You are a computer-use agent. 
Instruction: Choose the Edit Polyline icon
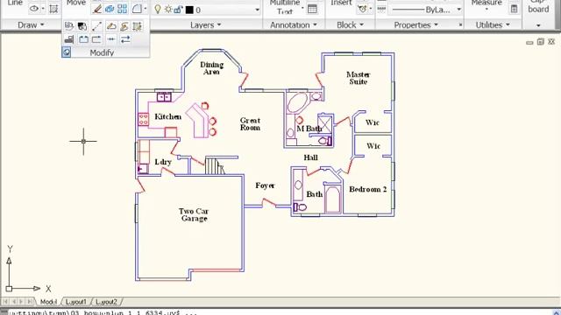click(111, 26)
